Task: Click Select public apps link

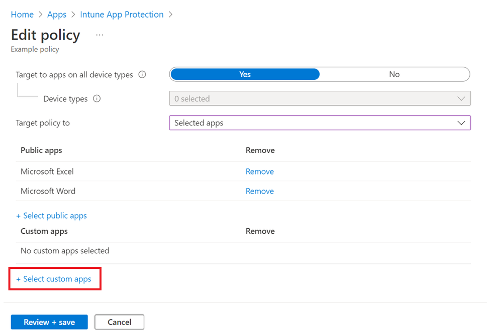Action: (x=52, y=216)
